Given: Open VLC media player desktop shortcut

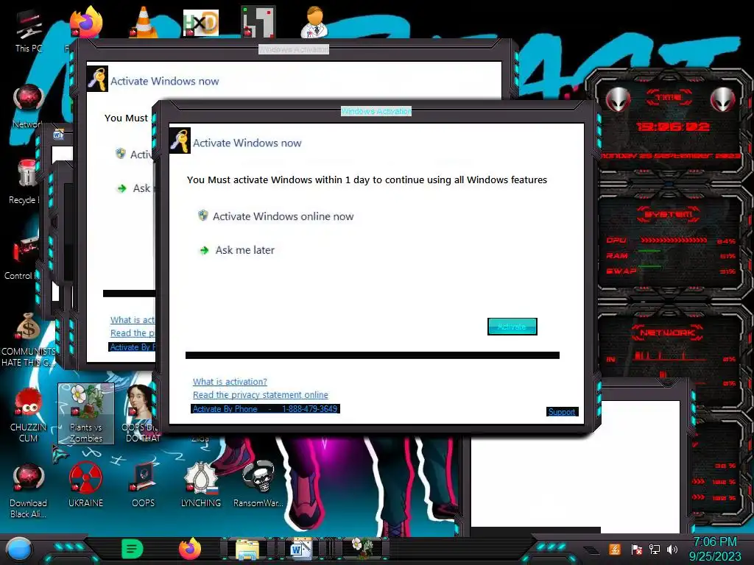Looking at the screenshot, I should (x=143, y=22).
